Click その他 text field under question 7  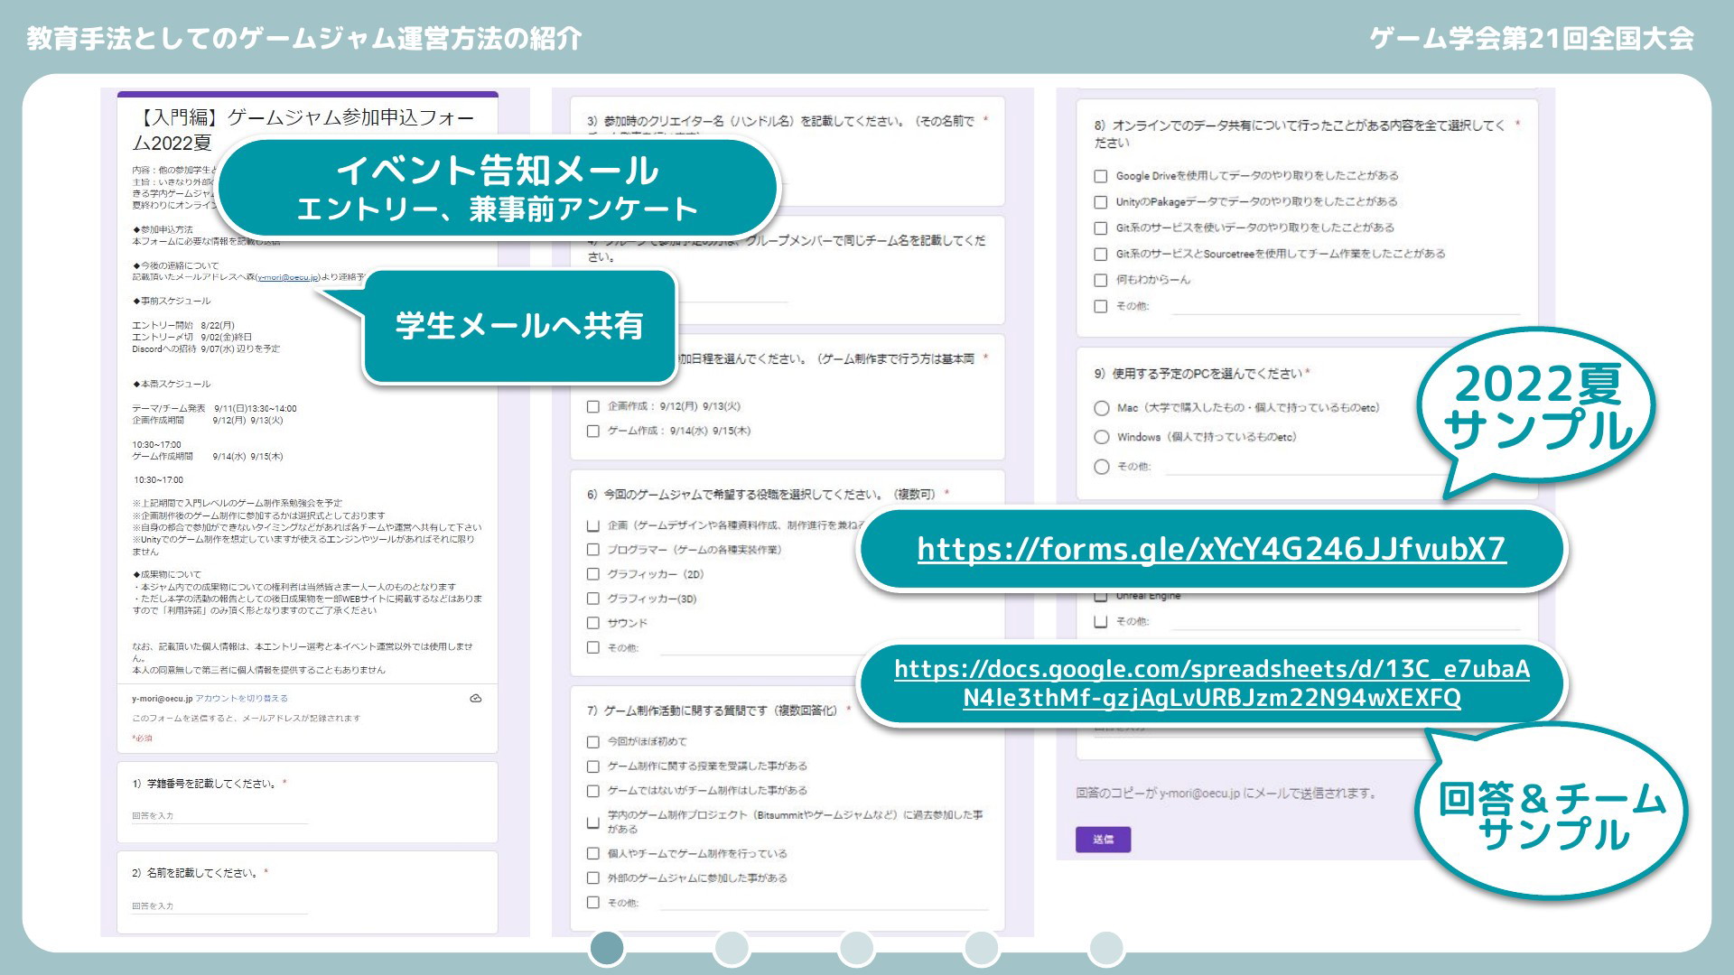[x=824, y=903]
